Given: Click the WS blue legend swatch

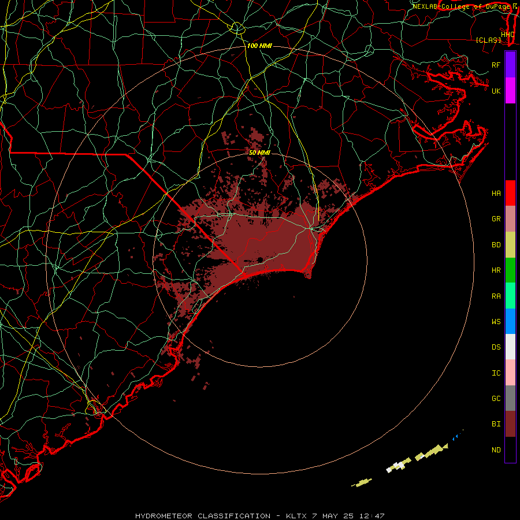Looking at the screenshot, I should [510, 321].
